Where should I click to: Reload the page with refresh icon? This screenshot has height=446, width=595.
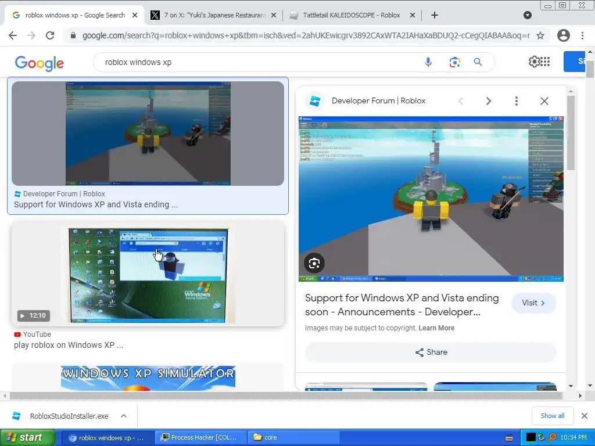click(x=50, y=35)
